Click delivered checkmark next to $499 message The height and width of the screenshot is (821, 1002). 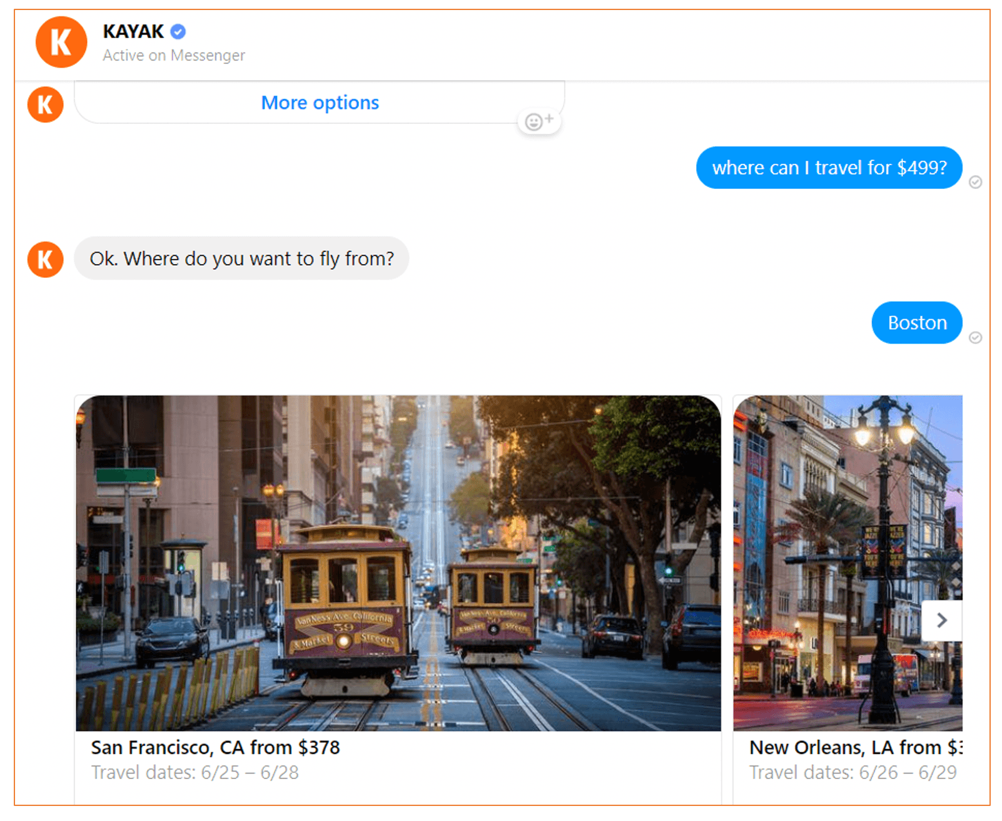point(975,182)
